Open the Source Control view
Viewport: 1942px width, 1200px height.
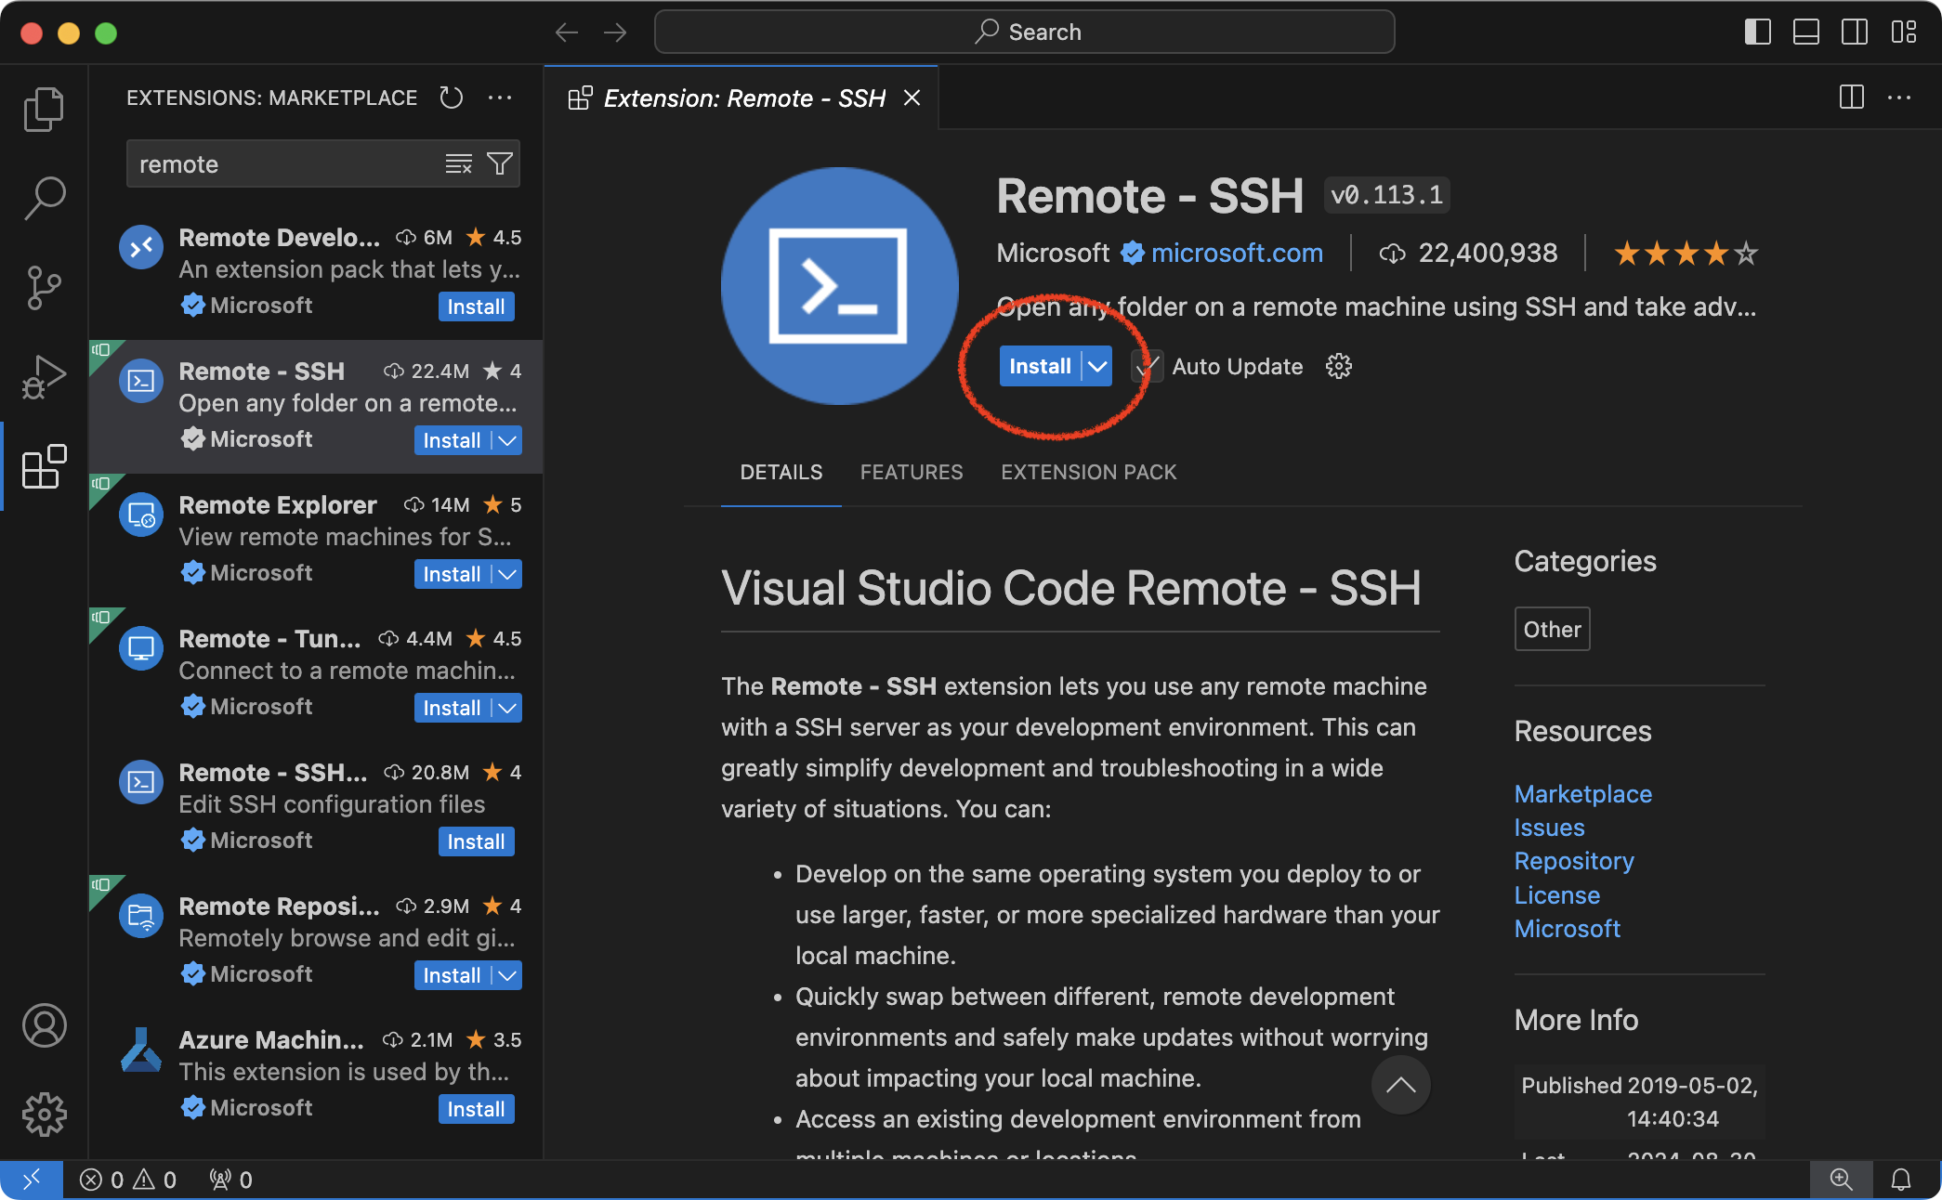pyautogui.click(x=44, y=288)
